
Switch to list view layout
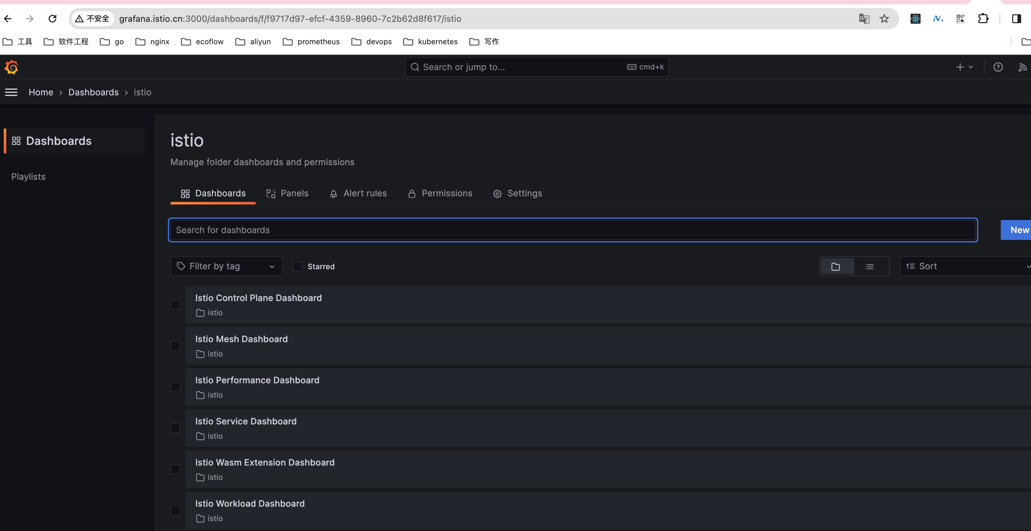tap(869, 266)
